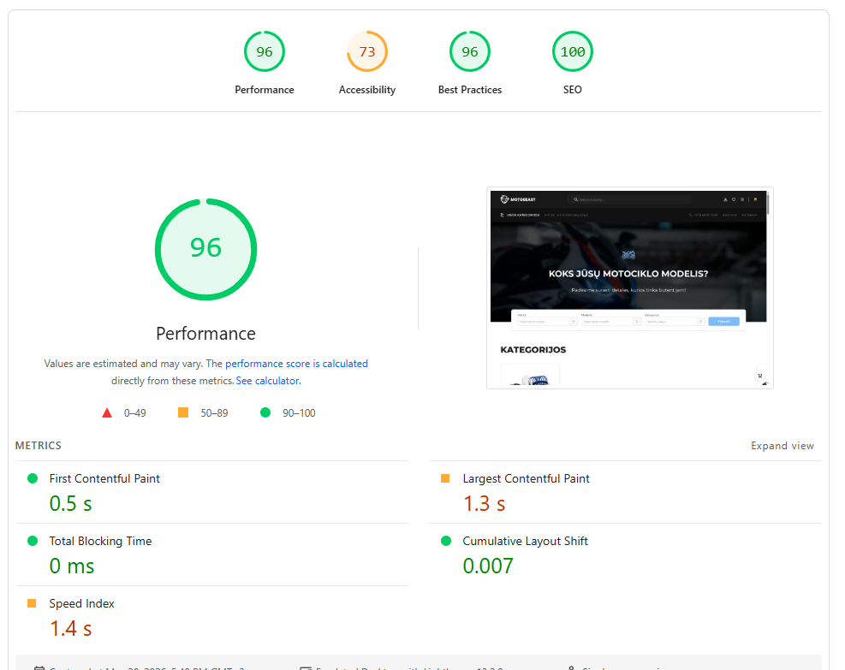Click the 'First Contentful Paint' metric label
Image resolution: width=845 pixels, height=670 pixels.
tap(104, 479)
